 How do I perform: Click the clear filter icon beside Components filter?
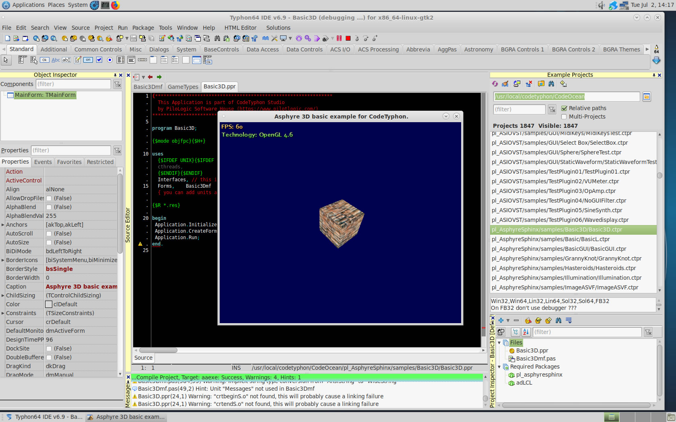(117, 84)
